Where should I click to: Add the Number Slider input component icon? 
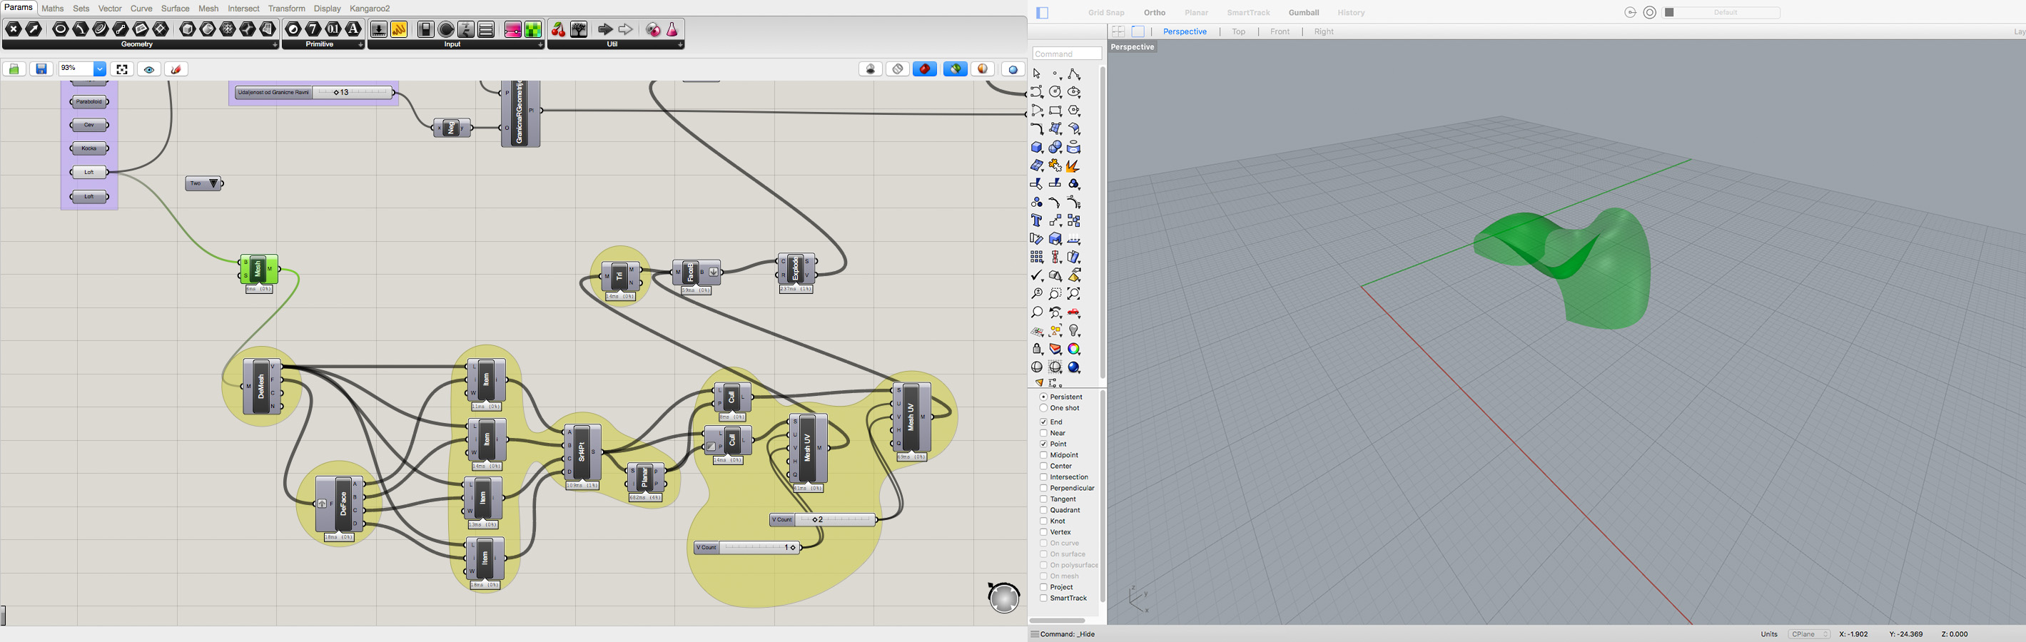click(x=378, y=30)
